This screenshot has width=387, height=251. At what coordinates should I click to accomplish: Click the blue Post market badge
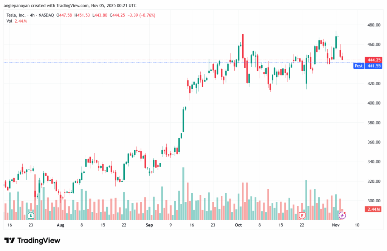tap(358, 66)
